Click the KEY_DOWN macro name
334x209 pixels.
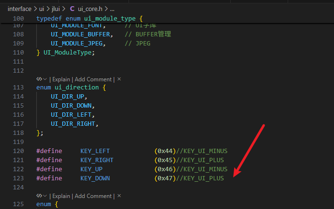coord(95,178)
